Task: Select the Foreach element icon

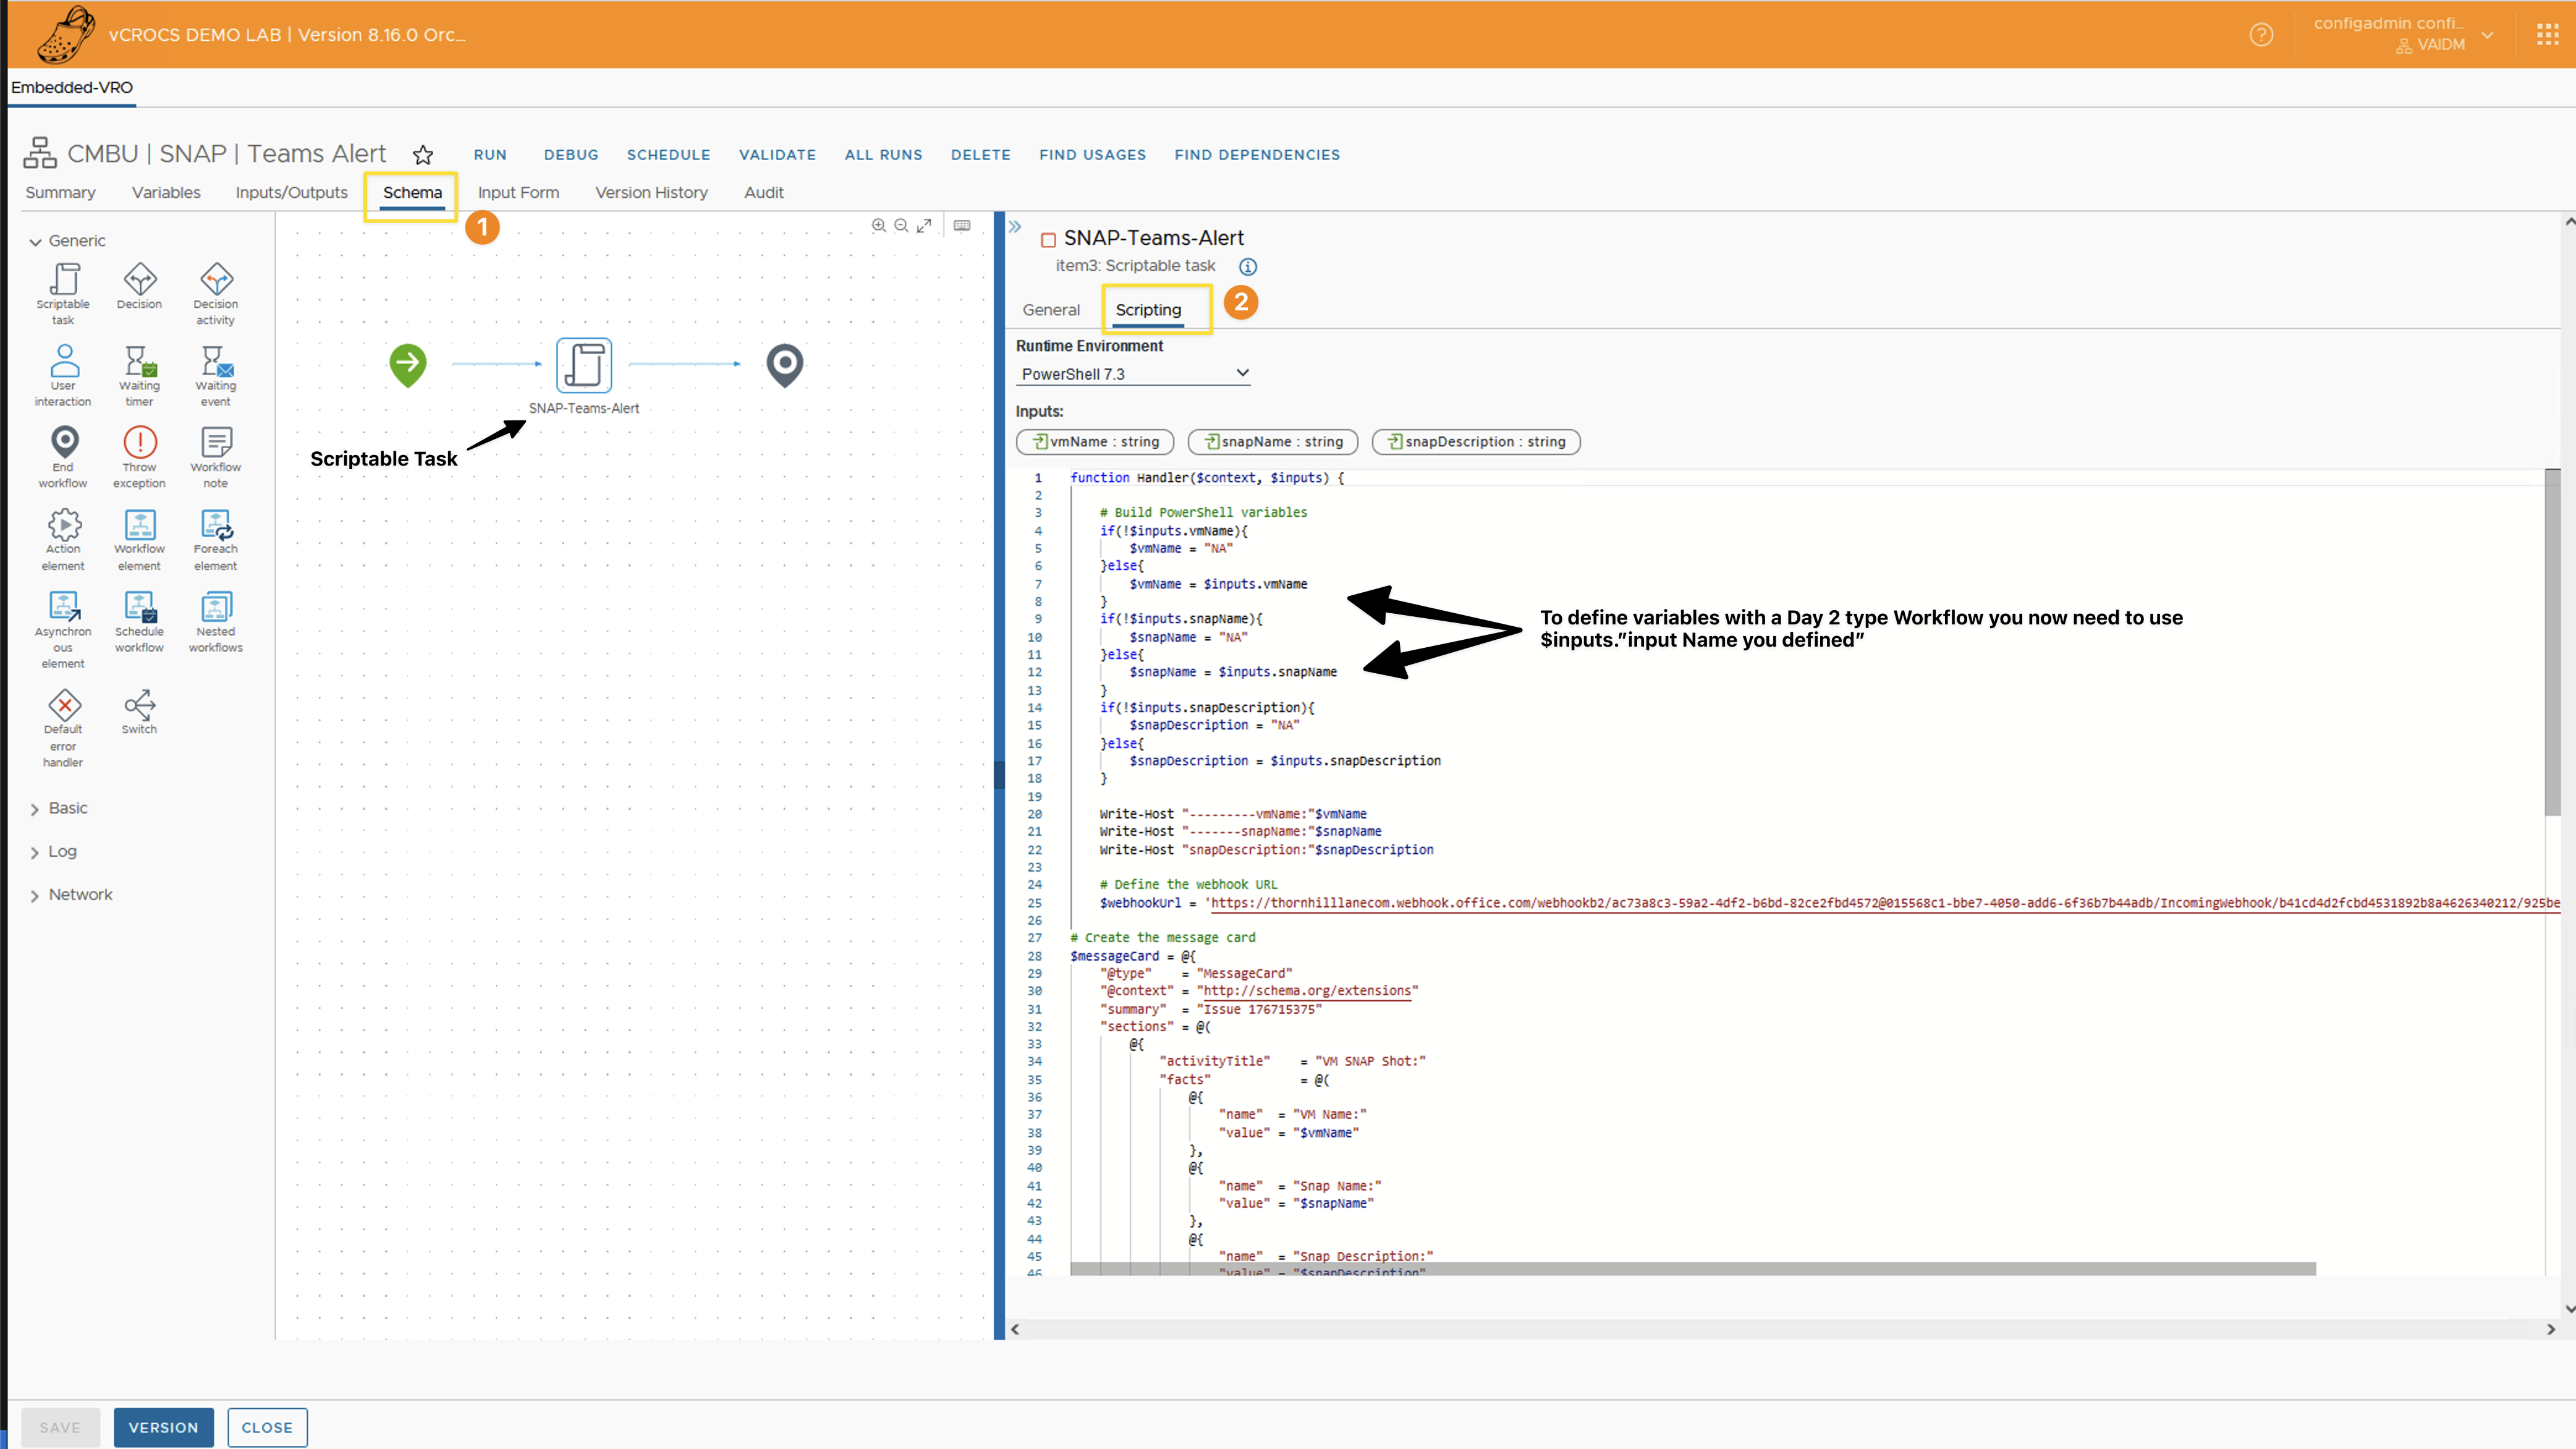Action: coord(216,525)
